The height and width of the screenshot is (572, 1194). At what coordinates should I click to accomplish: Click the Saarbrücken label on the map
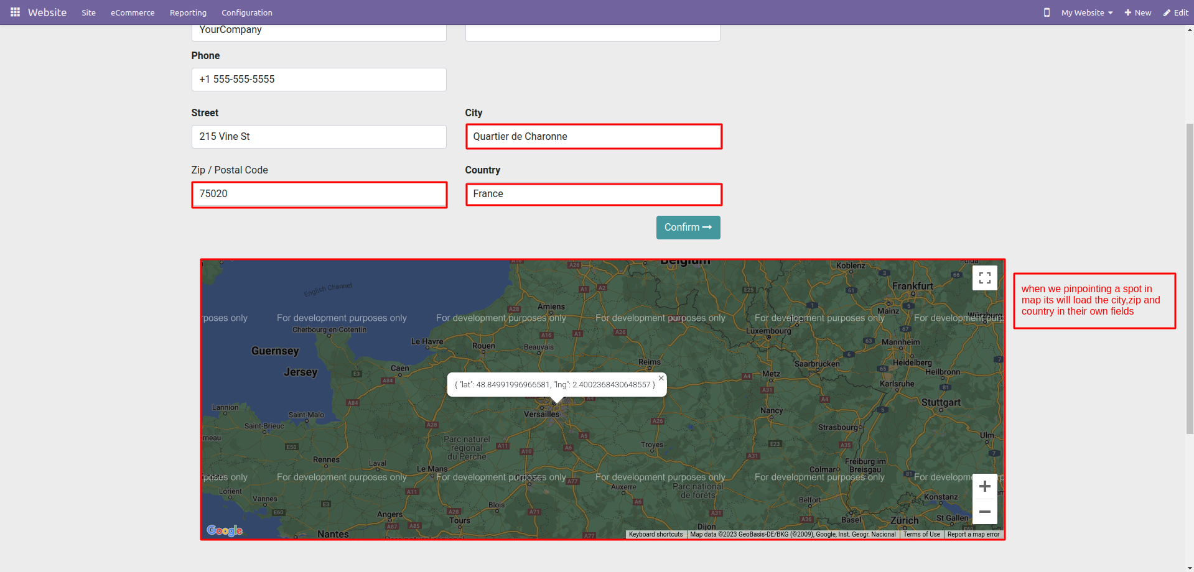[817, 364]
